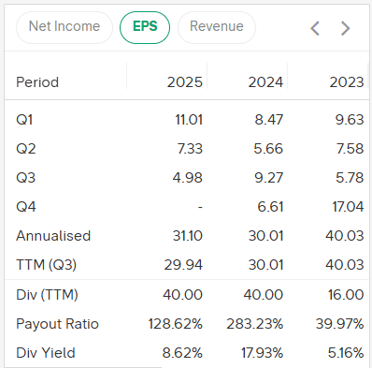Select the Q4 row label
This screenshot has height=368, width=372.
pyautogui.click(x=26, y=207)
